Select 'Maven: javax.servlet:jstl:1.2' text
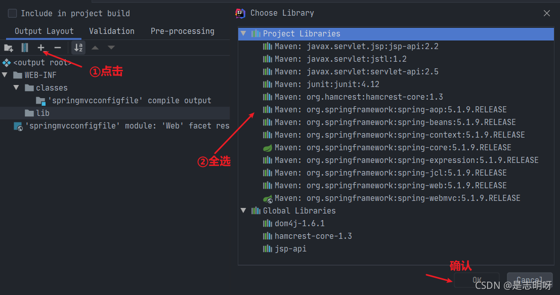This screenshot has height=295, width=560. coord(340,59)
